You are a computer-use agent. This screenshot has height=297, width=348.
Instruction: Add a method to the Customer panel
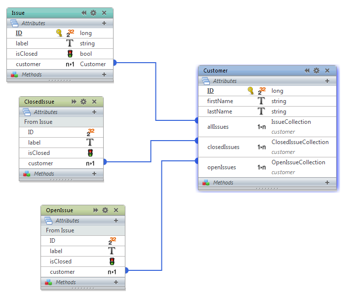coord(327,183)
